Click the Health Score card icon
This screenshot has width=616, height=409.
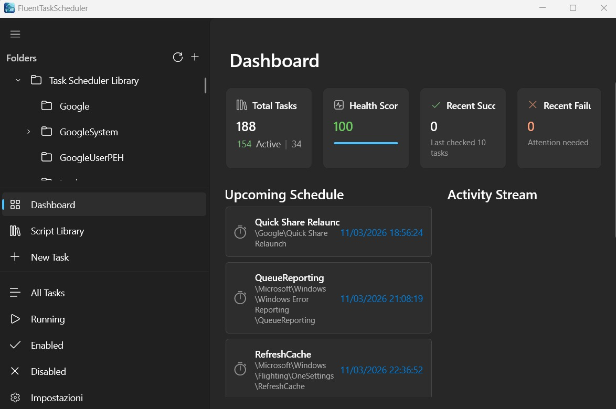tap(338, 105)
